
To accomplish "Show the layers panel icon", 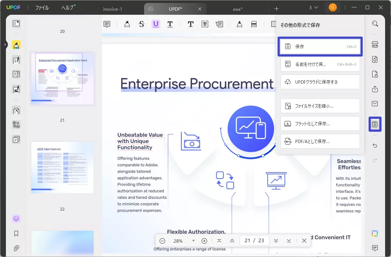I will point(16,219).
